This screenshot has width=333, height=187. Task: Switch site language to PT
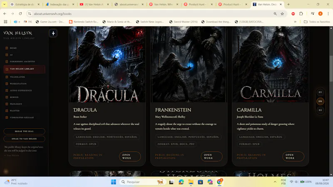point(320,92)
